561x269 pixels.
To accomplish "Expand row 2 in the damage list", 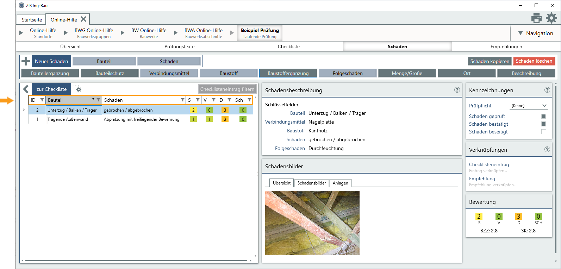I will click(x=24, y=110).
